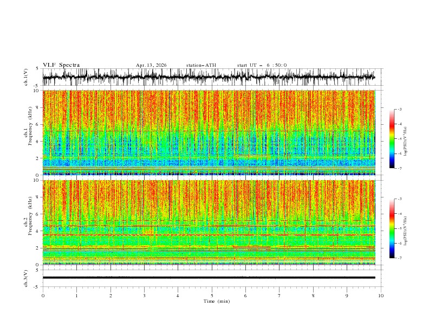The width and height of the screenshot is (429, 332).
Task: Click the "station=ATH" header label
Action: (x=201, y=65)
